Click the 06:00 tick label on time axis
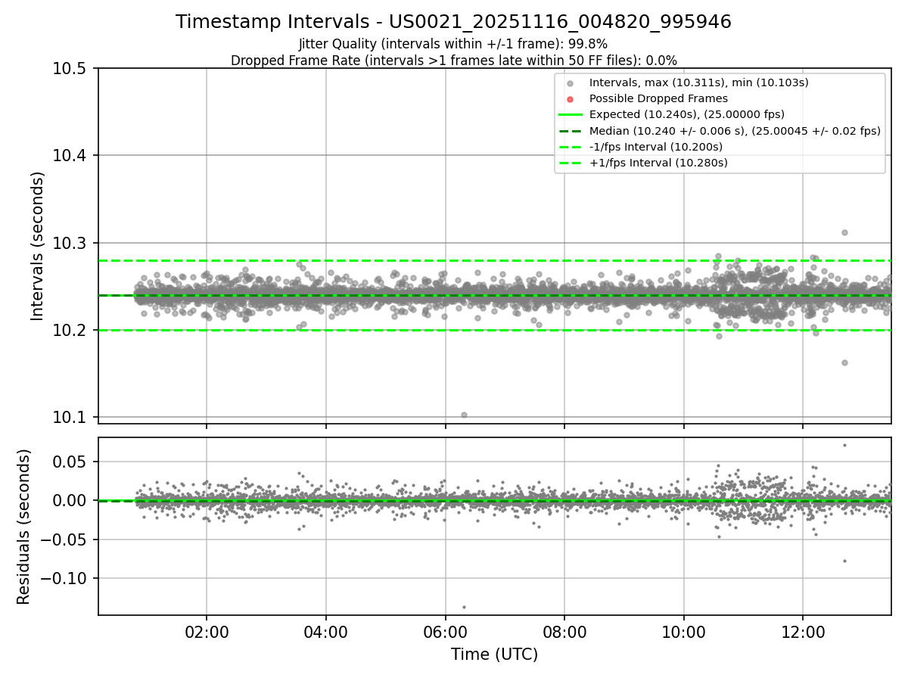Screen dimensions: 908x681 pos(445,633)
